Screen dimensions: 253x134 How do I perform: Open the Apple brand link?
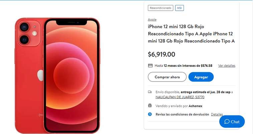tap(152, 20)
